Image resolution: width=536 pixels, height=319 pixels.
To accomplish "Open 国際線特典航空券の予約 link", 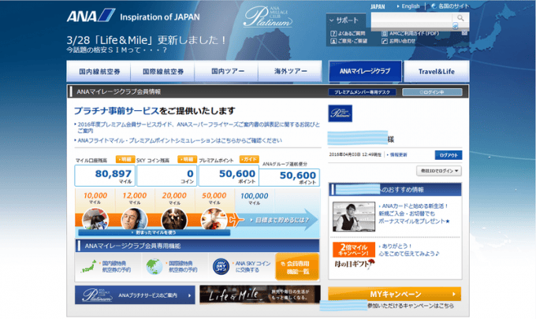I will coord(183,266).
